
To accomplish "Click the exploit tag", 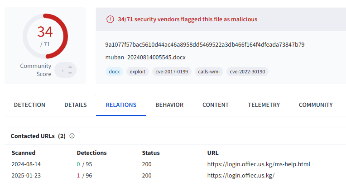I will pyautogui.click(x=138, y=72).
